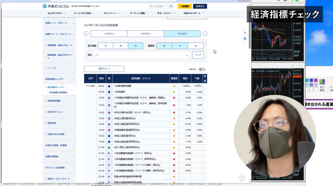The image size is (333, 186).
Task: Click the scroll-to-top arrow button
Action: click(242, 177)
